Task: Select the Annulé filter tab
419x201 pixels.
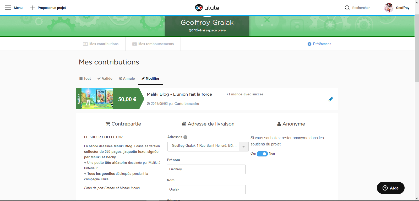Action: point(127,79)
